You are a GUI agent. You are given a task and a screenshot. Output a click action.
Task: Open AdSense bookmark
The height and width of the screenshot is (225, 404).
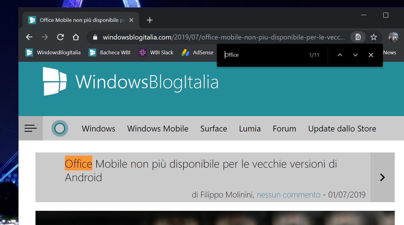pyautogui.click(x=198, y=52)
